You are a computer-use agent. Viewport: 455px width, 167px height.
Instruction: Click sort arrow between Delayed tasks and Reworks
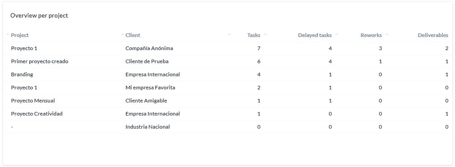point(337,35)
